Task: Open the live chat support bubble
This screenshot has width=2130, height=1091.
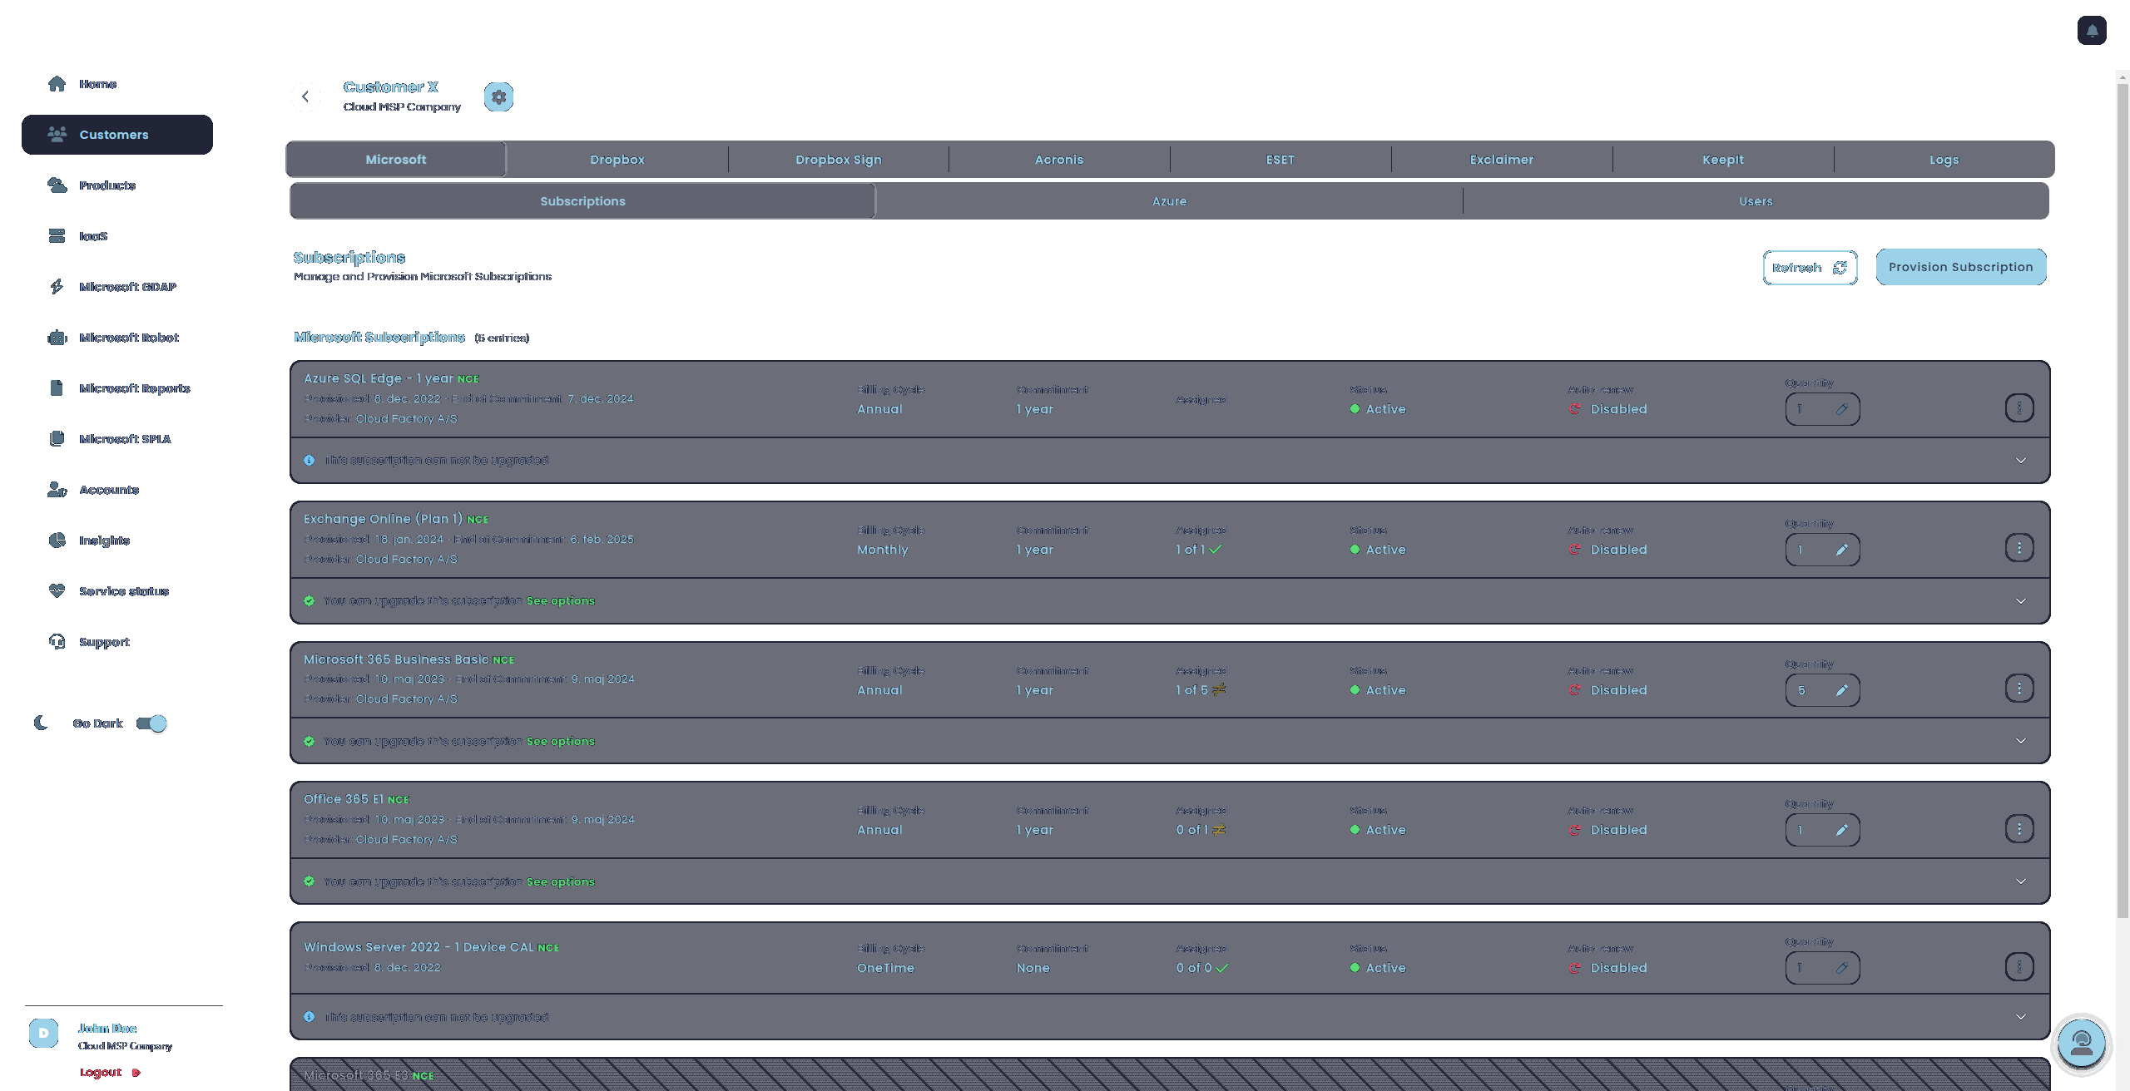Action: 2082,1043
